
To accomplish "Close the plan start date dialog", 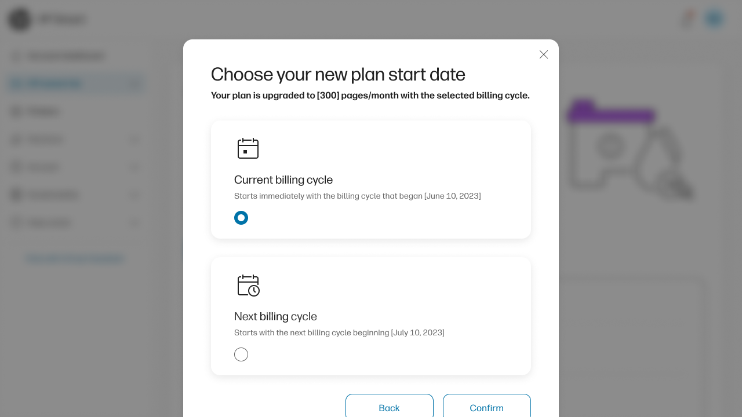I will point(544,54).
